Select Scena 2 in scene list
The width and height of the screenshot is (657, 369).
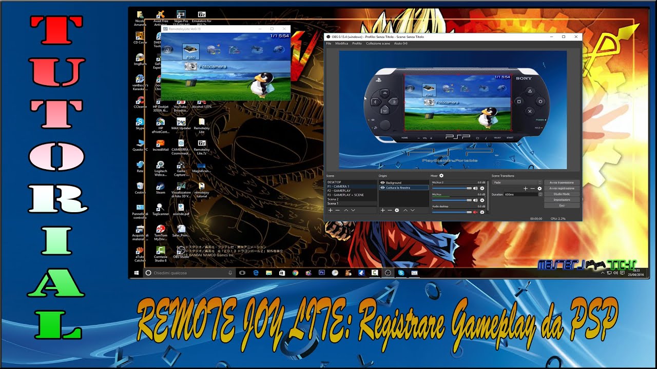click(352, 199)
